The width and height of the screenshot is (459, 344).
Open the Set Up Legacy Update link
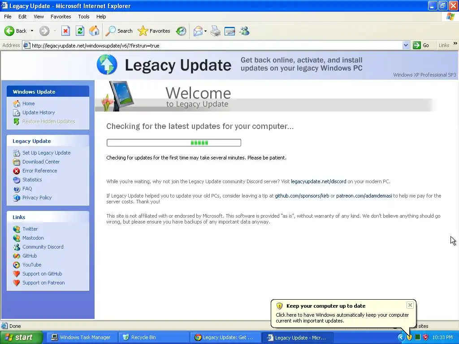[x=46, y=153]
